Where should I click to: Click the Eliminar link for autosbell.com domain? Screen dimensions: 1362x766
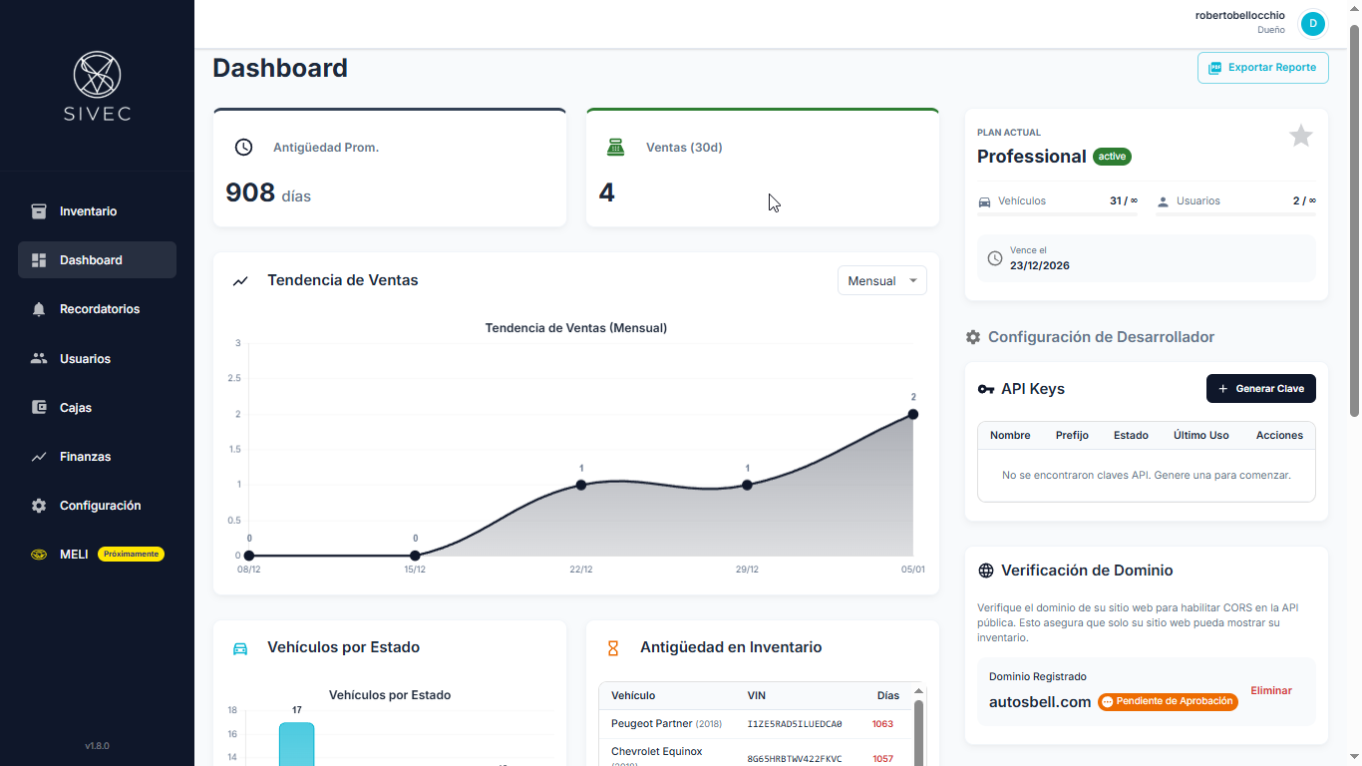point(1271,690)
